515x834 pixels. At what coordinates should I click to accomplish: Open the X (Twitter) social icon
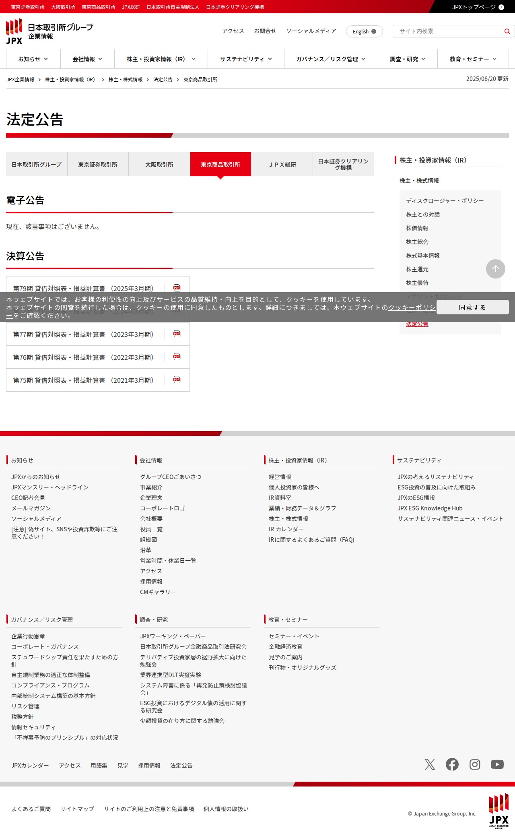point(430,764)
